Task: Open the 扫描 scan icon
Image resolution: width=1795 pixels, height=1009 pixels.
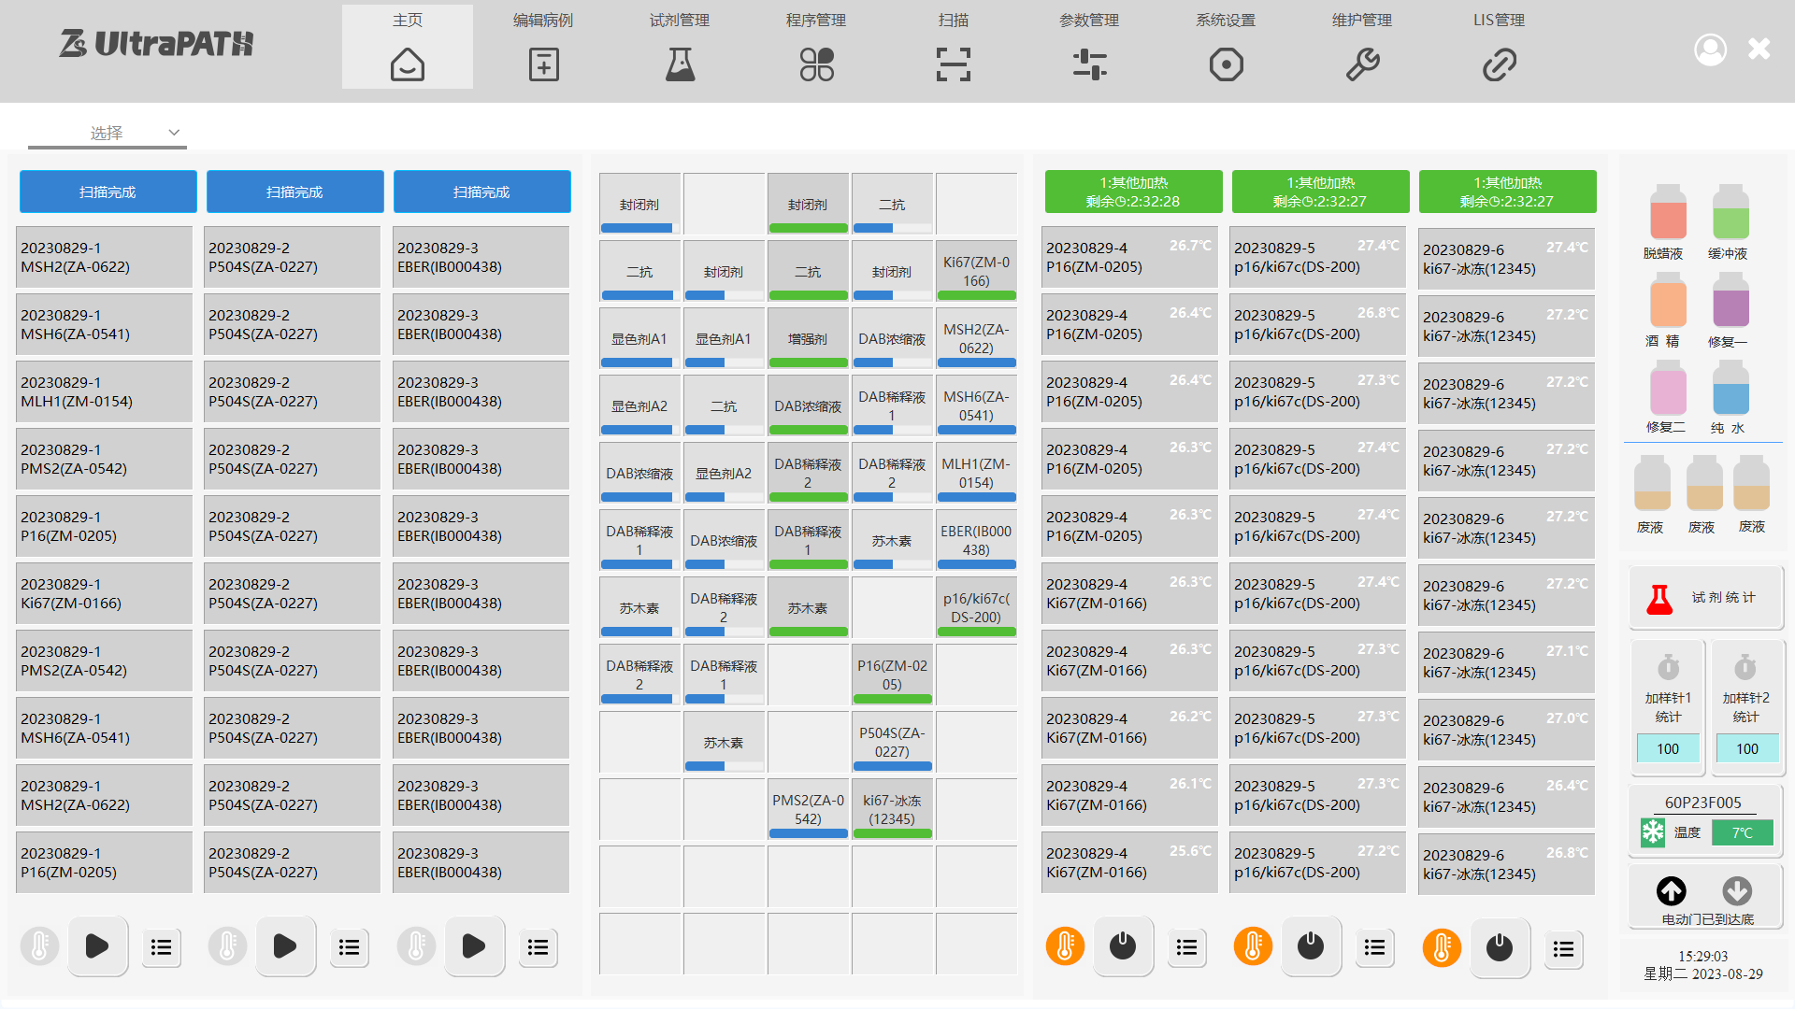Action: point(953,64)
